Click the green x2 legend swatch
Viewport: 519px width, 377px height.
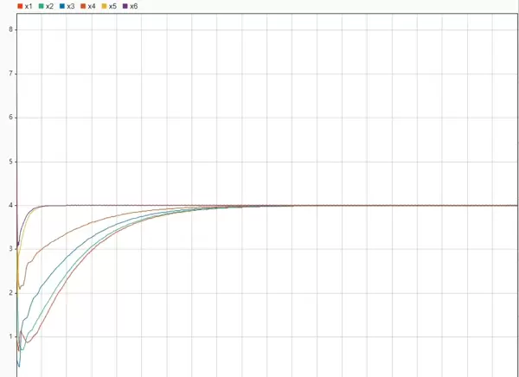coord(41,6)
